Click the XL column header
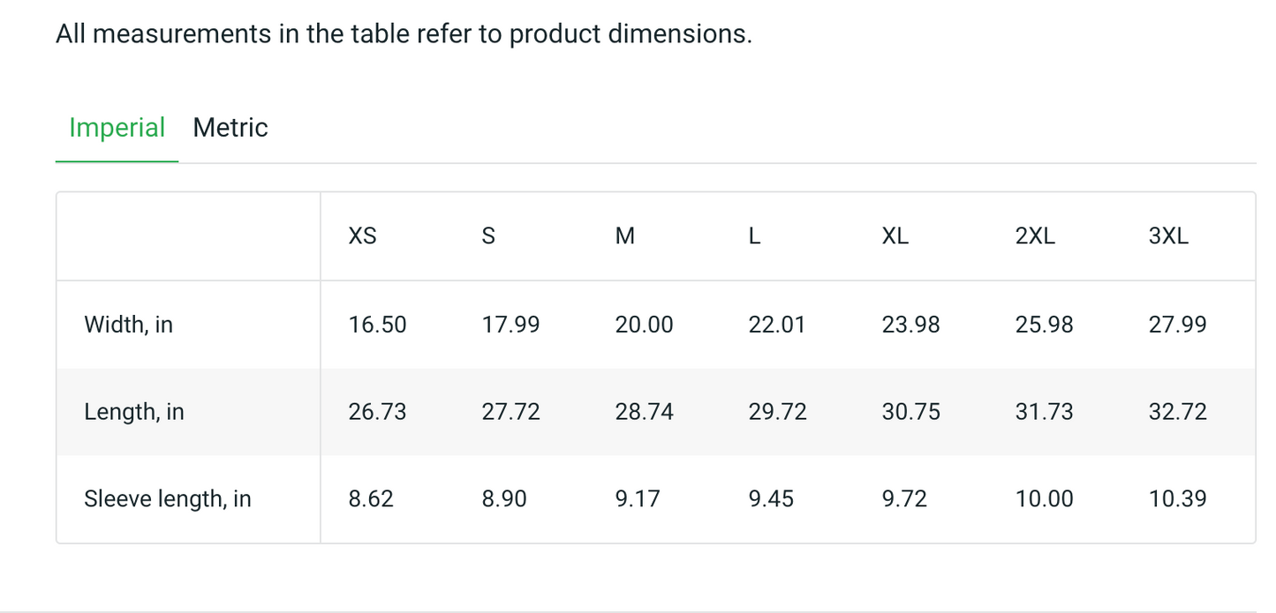This screenshot has height=613, width=1276. 895,236
